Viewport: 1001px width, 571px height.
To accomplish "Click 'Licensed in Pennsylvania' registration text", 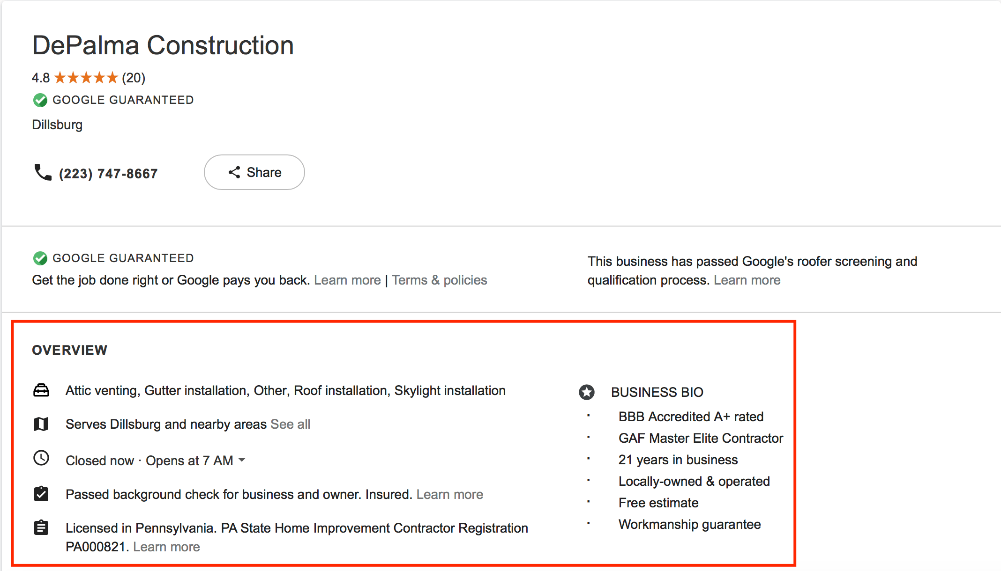I will pyautogui.click(x=297, y=537).
